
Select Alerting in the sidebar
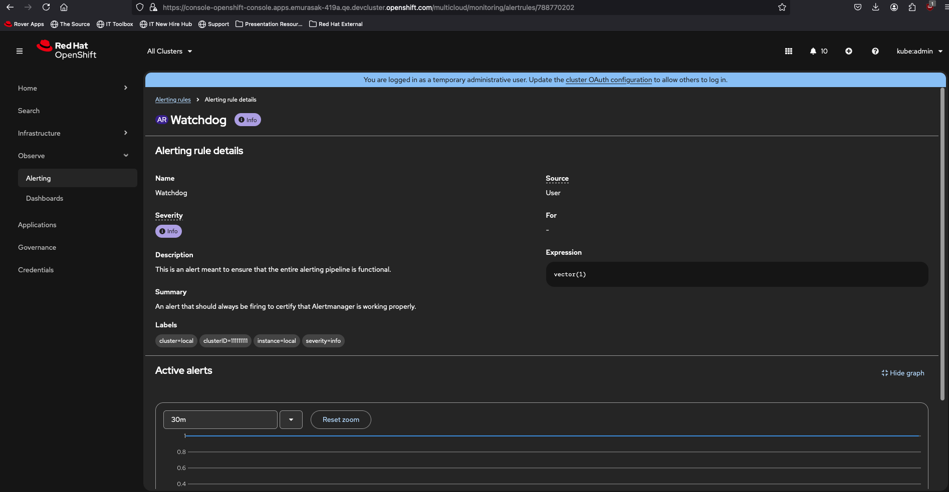[78, 178]
